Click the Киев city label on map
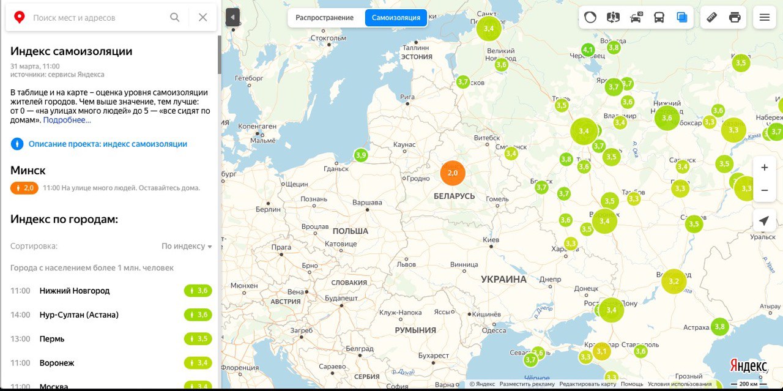The width and height of the screenshot is (783, 391). (491, 240)
